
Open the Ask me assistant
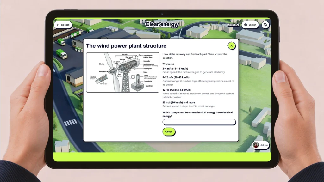(x=260, y=145)
